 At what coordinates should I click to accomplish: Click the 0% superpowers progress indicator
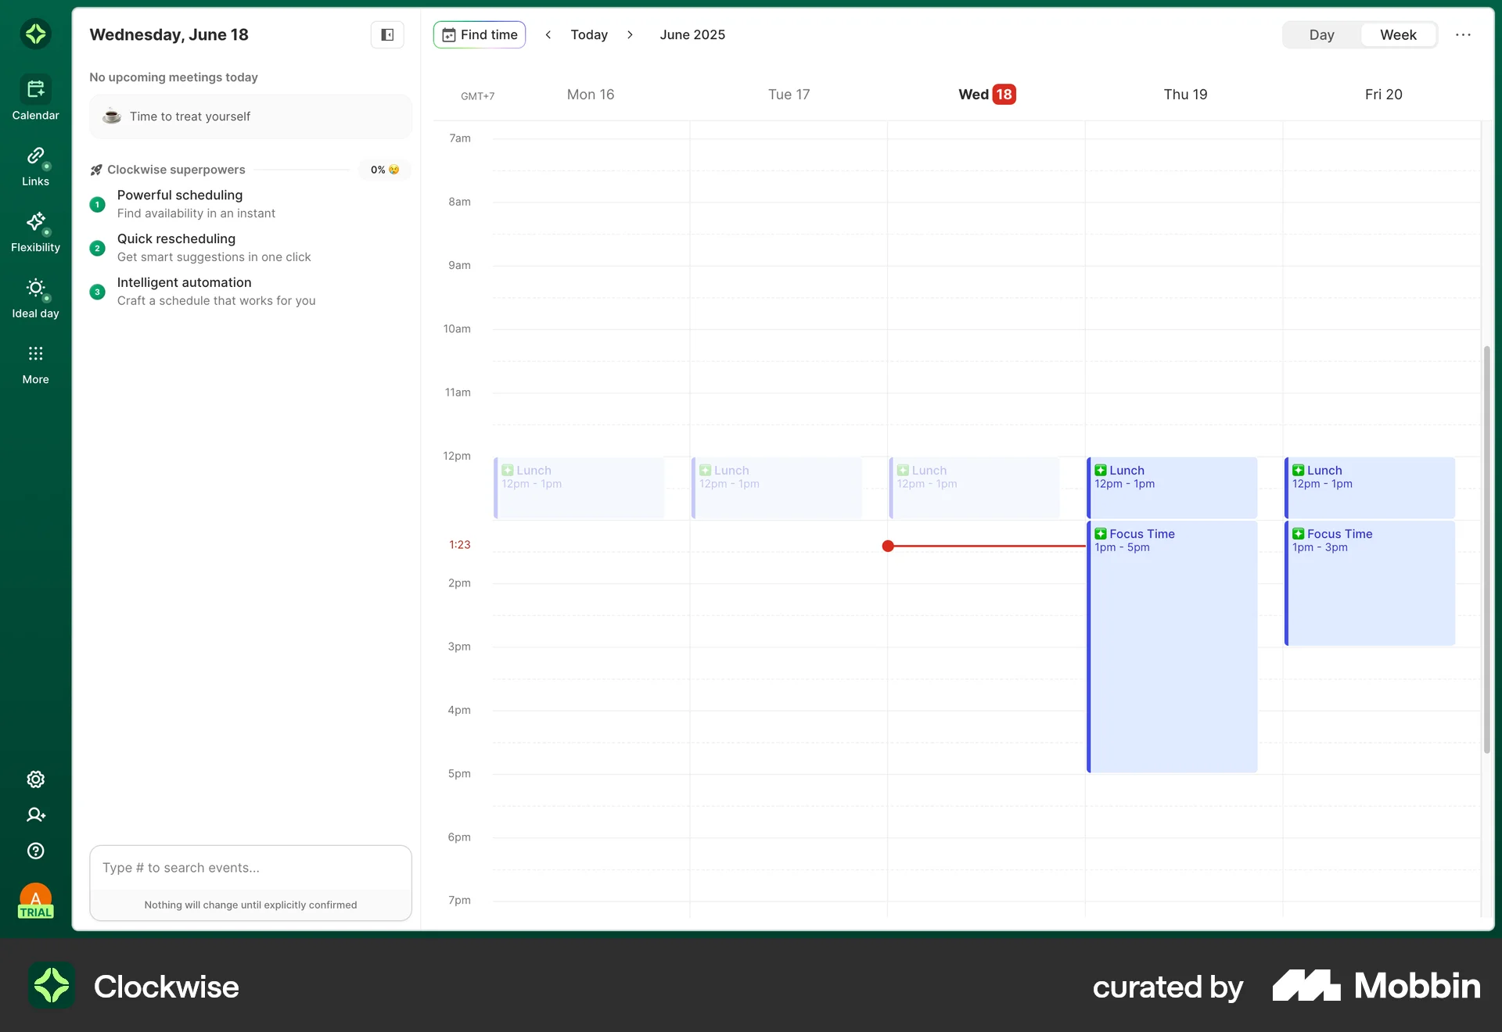(383, 170)
